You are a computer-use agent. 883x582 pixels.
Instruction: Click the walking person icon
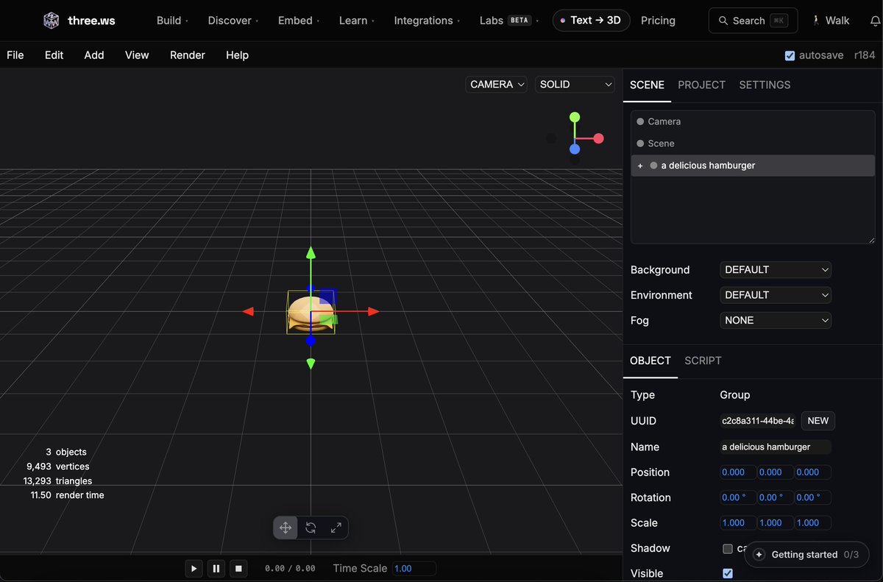(816, 21)
